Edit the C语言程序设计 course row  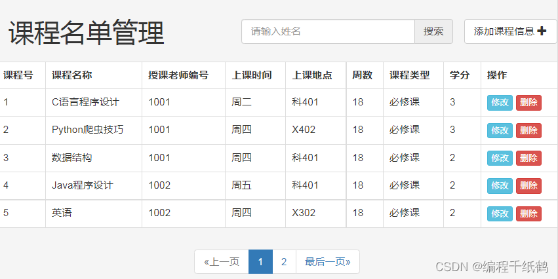coord(500,103)
